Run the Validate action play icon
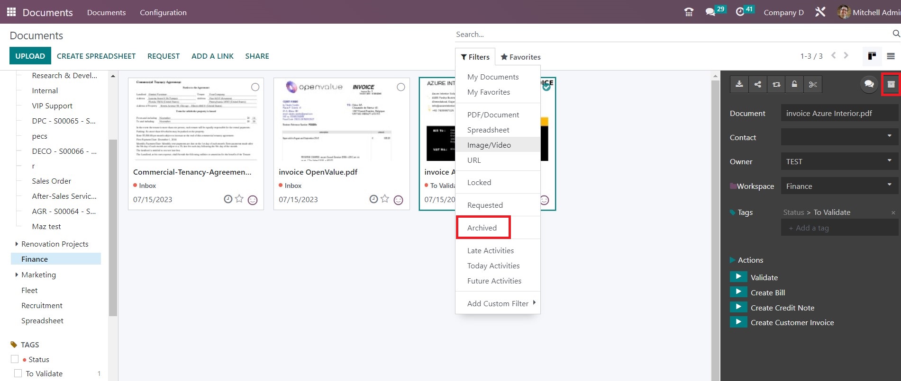The height and width of the screenshot is (381, 901). click(x=738, y=276)
